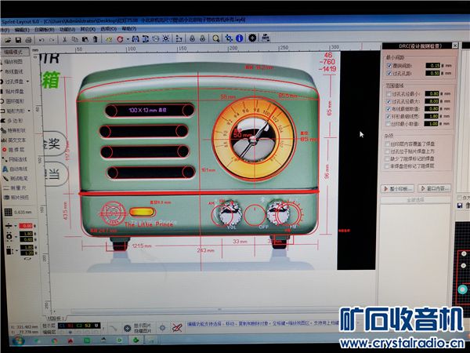Toggle the 0.15 mm minimum spacing checkbox
The height and width of the screenshot is (353, 470).
389,65
